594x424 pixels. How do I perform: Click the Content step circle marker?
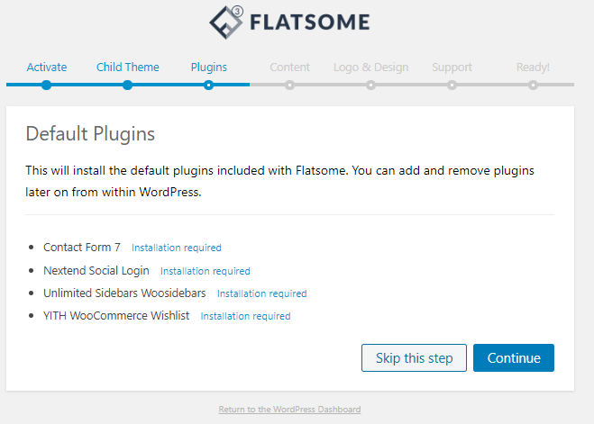(290, 86)
